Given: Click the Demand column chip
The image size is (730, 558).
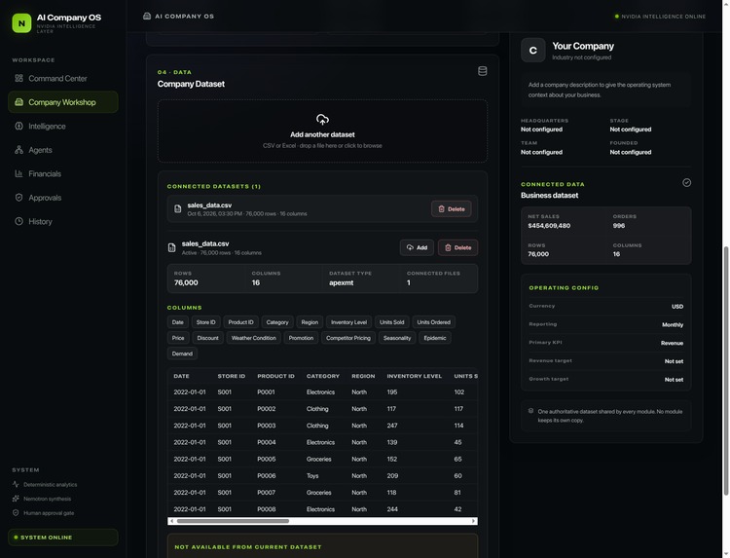Looking at the screenshot, I should pos(182,353).
